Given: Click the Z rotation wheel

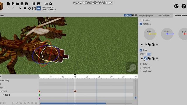Looking at the screenshot, I should [183, 34].
